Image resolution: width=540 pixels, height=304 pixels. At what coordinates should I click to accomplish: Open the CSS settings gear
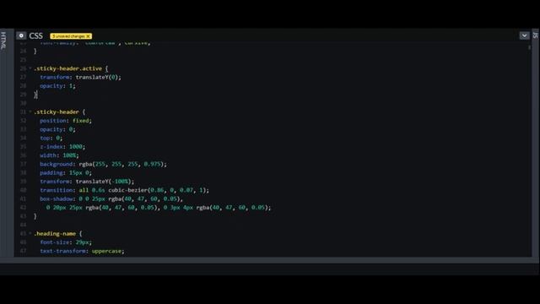pos(21,35)
